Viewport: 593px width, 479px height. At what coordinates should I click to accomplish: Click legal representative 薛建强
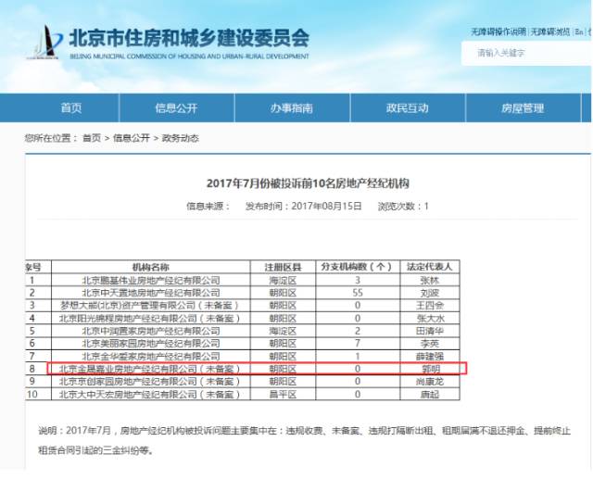point(430,357)
